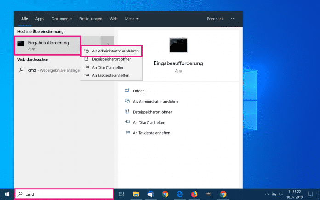The width and height of the screenshot is (320, 200).
Task: Click the Windows Start button
Action: pos(6,194)
